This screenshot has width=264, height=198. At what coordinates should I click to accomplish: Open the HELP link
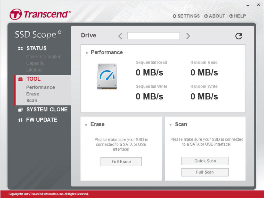pyautogui.click(x=237, y=16)
